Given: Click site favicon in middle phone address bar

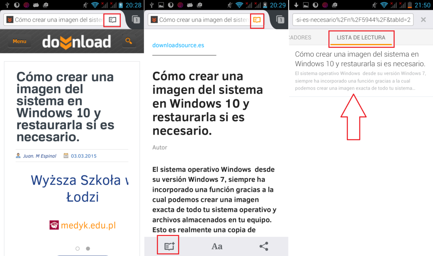Looking at the screenshot, I should (154, 20).
